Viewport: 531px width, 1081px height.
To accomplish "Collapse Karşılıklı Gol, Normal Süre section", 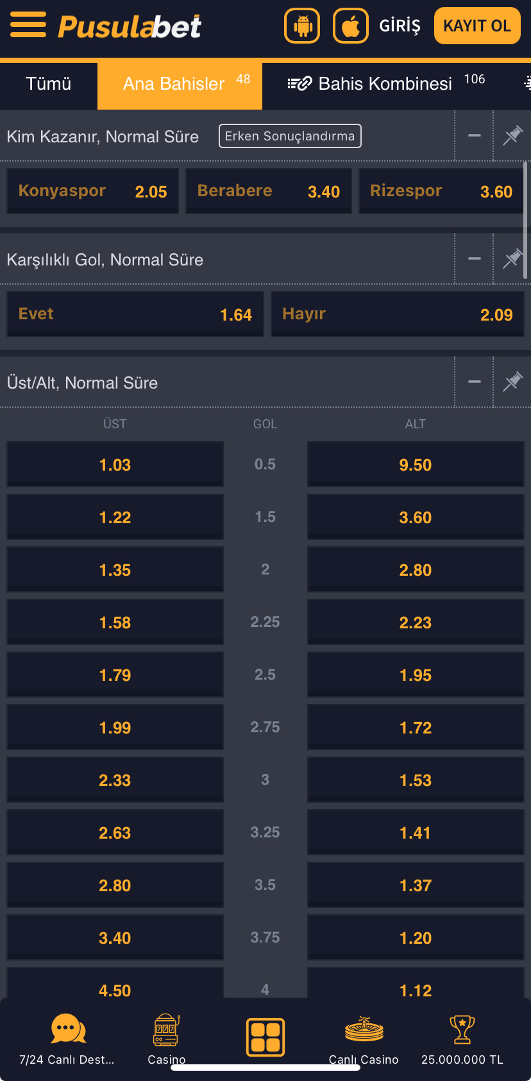I will coord(475,258).
